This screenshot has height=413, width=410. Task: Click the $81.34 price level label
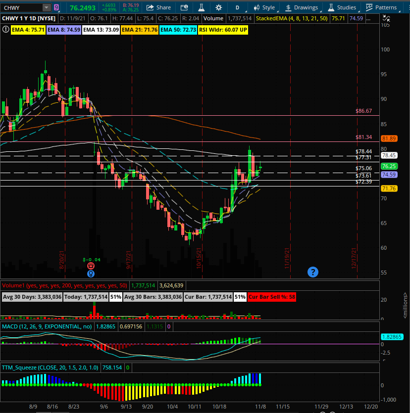point(363,137)
